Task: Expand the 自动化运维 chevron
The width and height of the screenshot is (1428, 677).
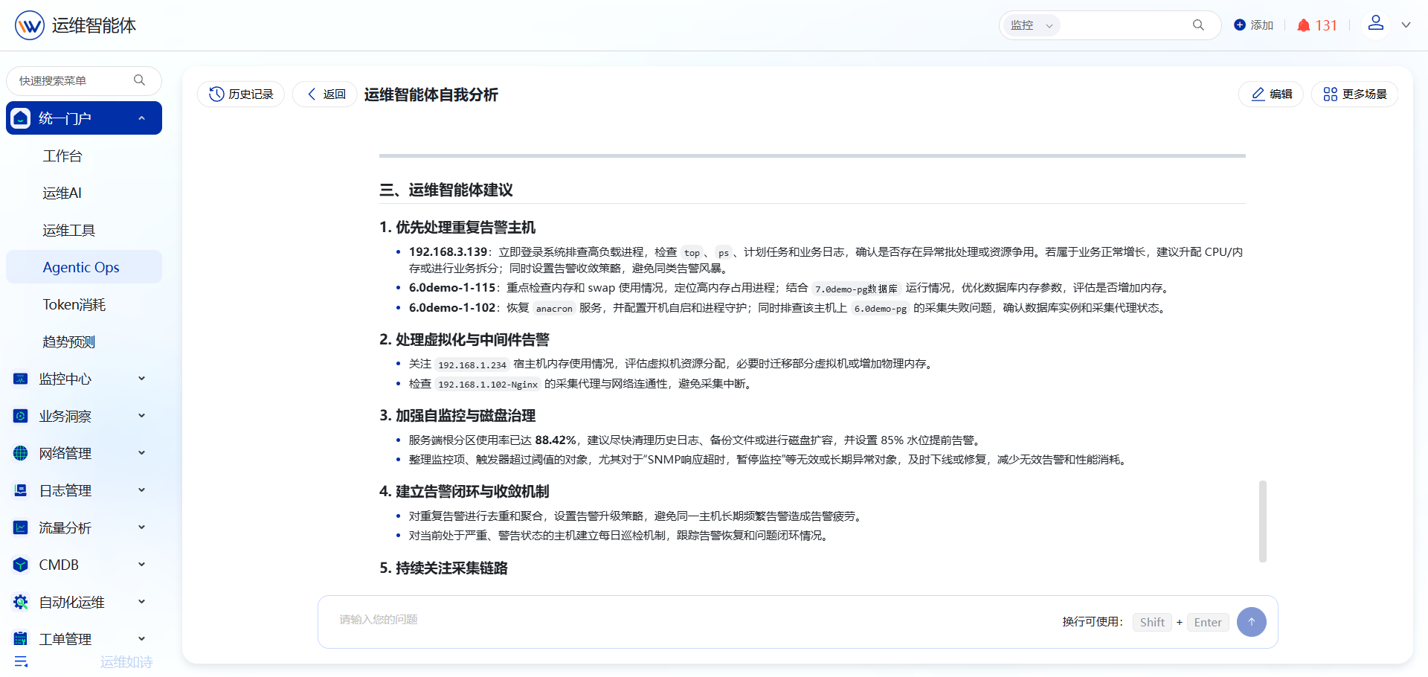Action: coord(141,602)
